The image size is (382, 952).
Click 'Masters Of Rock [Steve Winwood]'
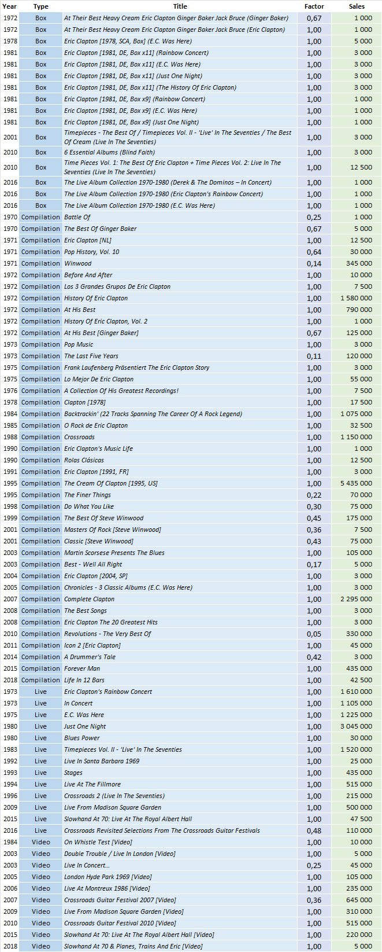coord(113,530)
